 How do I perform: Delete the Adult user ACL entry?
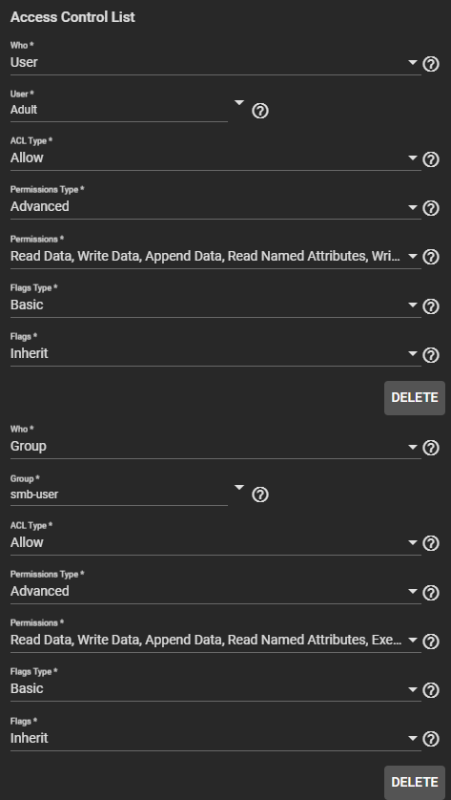tap(415, 398)
